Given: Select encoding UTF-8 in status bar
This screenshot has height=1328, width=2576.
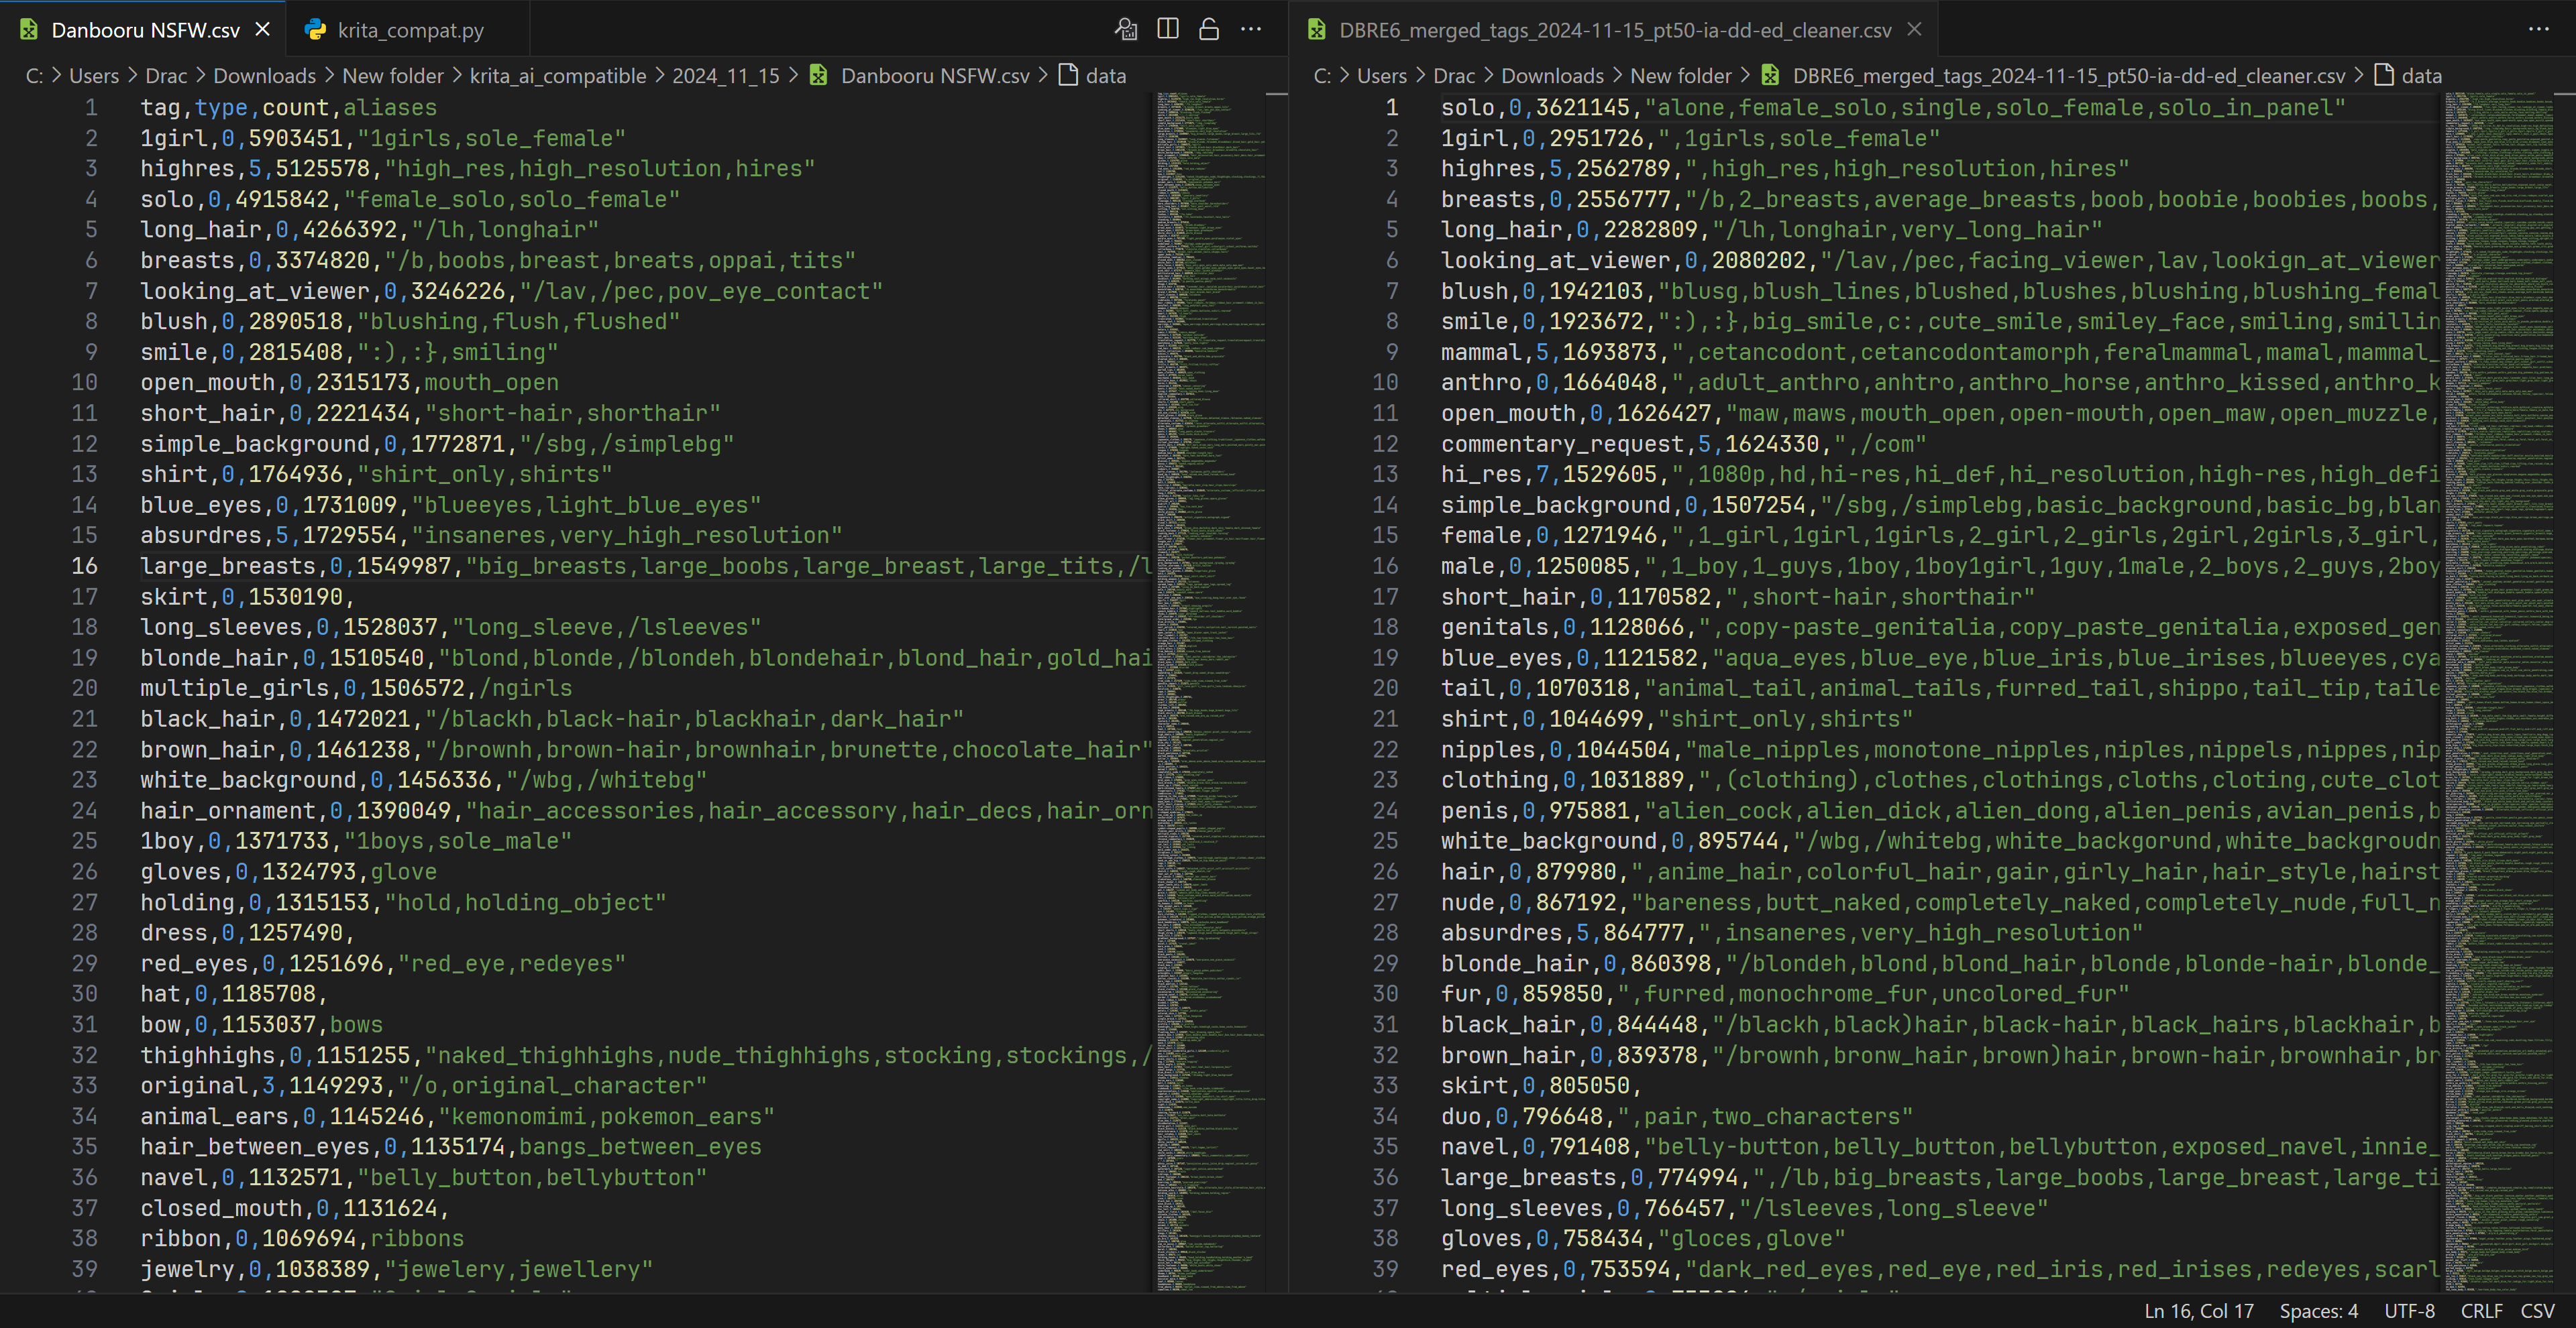Looking at the screenshot, I should point(2409,1311).
